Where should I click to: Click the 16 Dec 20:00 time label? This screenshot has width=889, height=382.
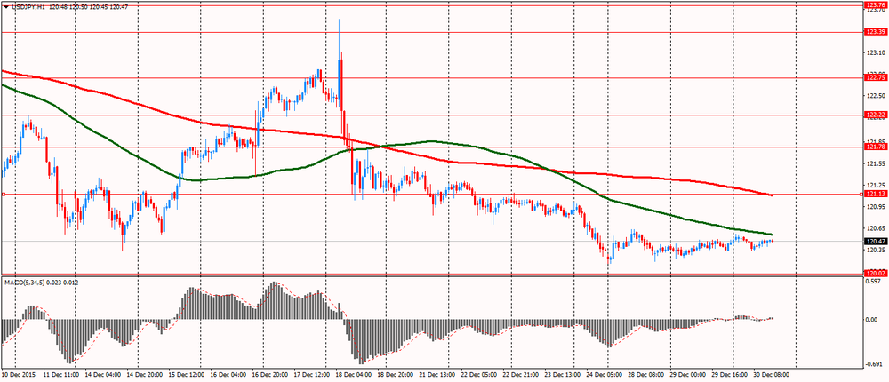[x=271, y=375]
